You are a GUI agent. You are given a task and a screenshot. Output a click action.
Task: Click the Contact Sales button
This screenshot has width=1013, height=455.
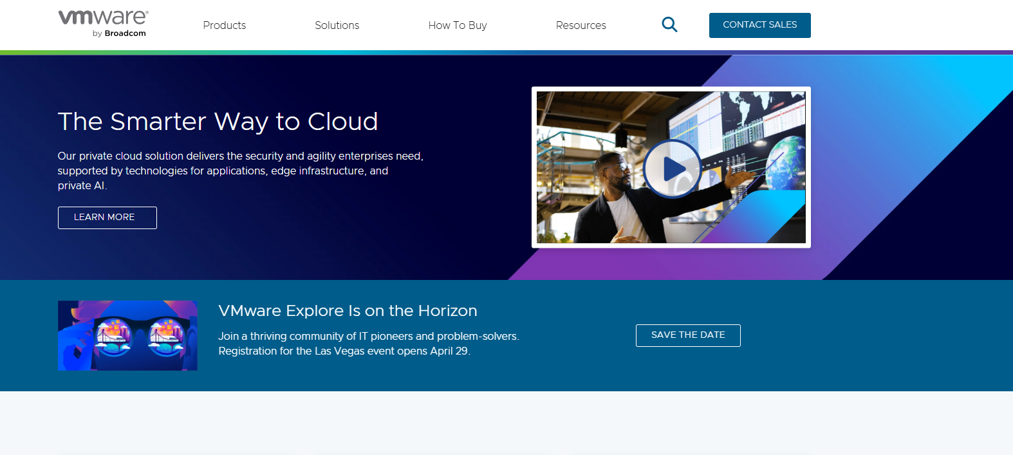(x=760, y=25)
